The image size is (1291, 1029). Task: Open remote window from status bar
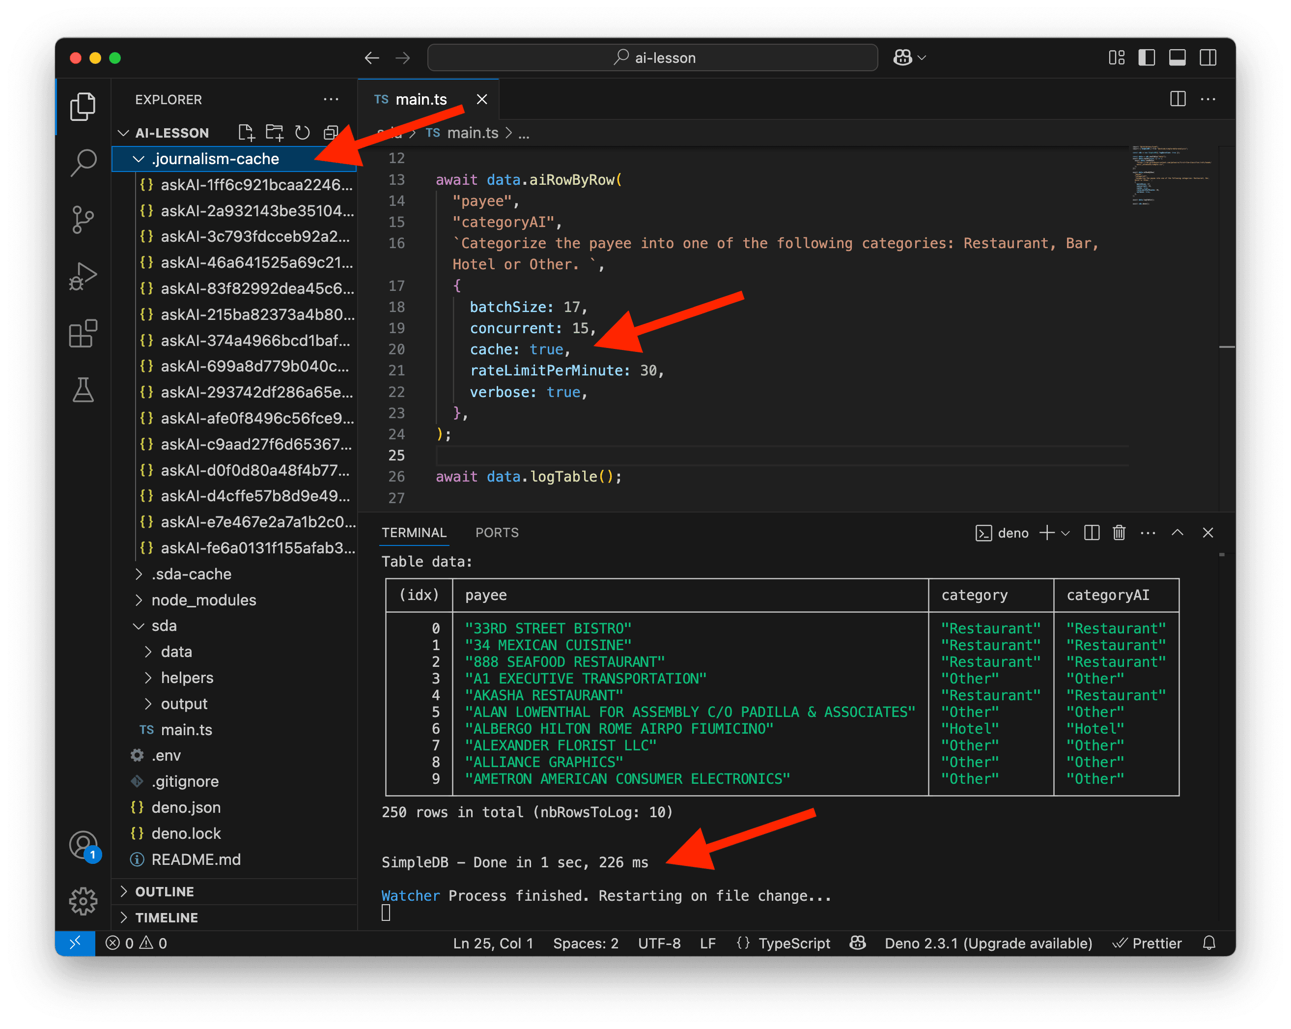(76, 943)
